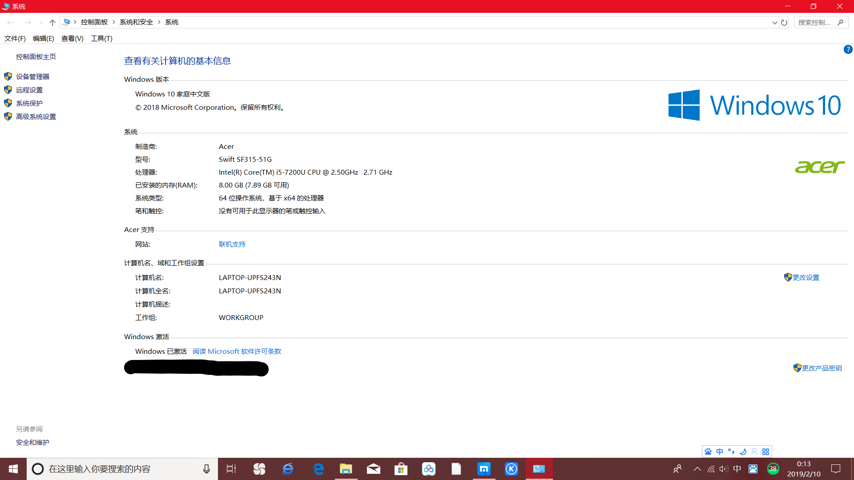Open File Explorer from the taskbar
Viewport: 854px width, 480px height.
[346, 469]
